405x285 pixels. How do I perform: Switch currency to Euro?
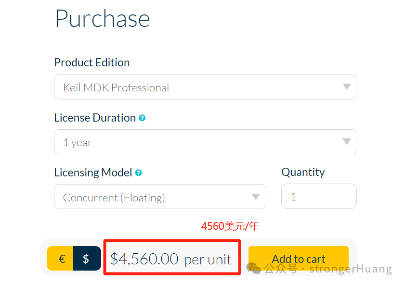(60, 259)
